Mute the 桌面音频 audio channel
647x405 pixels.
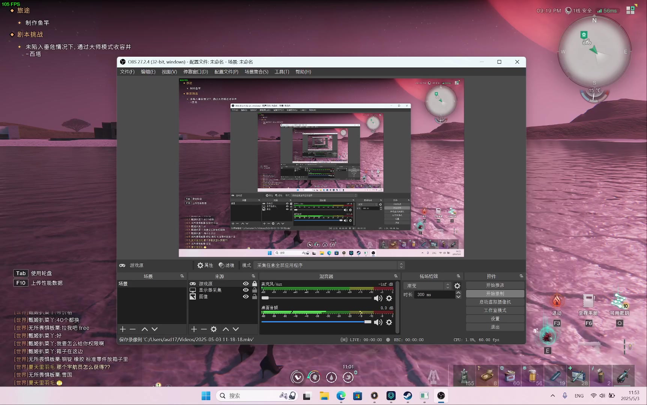point(378,322)
